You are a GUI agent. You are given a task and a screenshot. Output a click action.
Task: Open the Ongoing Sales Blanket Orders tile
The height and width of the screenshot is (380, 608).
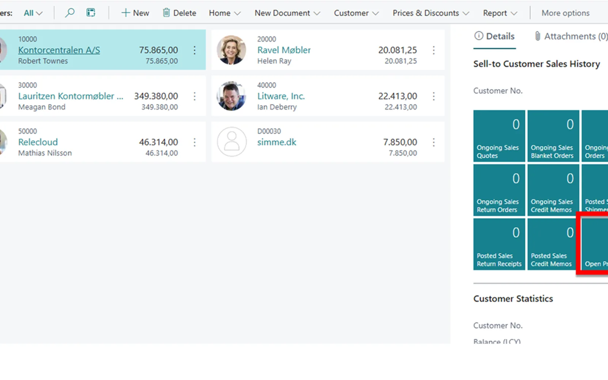[x=553, y=136]
